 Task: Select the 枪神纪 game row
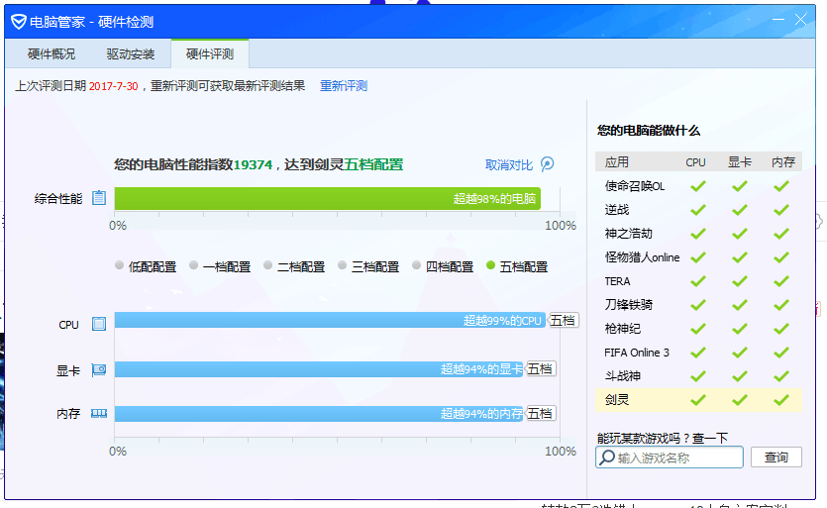pos(698,328)
